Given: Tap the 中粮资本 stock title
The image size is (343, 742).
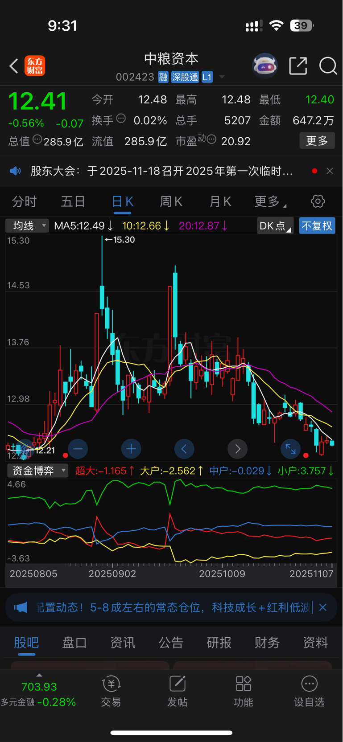Looking at the screenshot, I should click(x=171, y=59).
